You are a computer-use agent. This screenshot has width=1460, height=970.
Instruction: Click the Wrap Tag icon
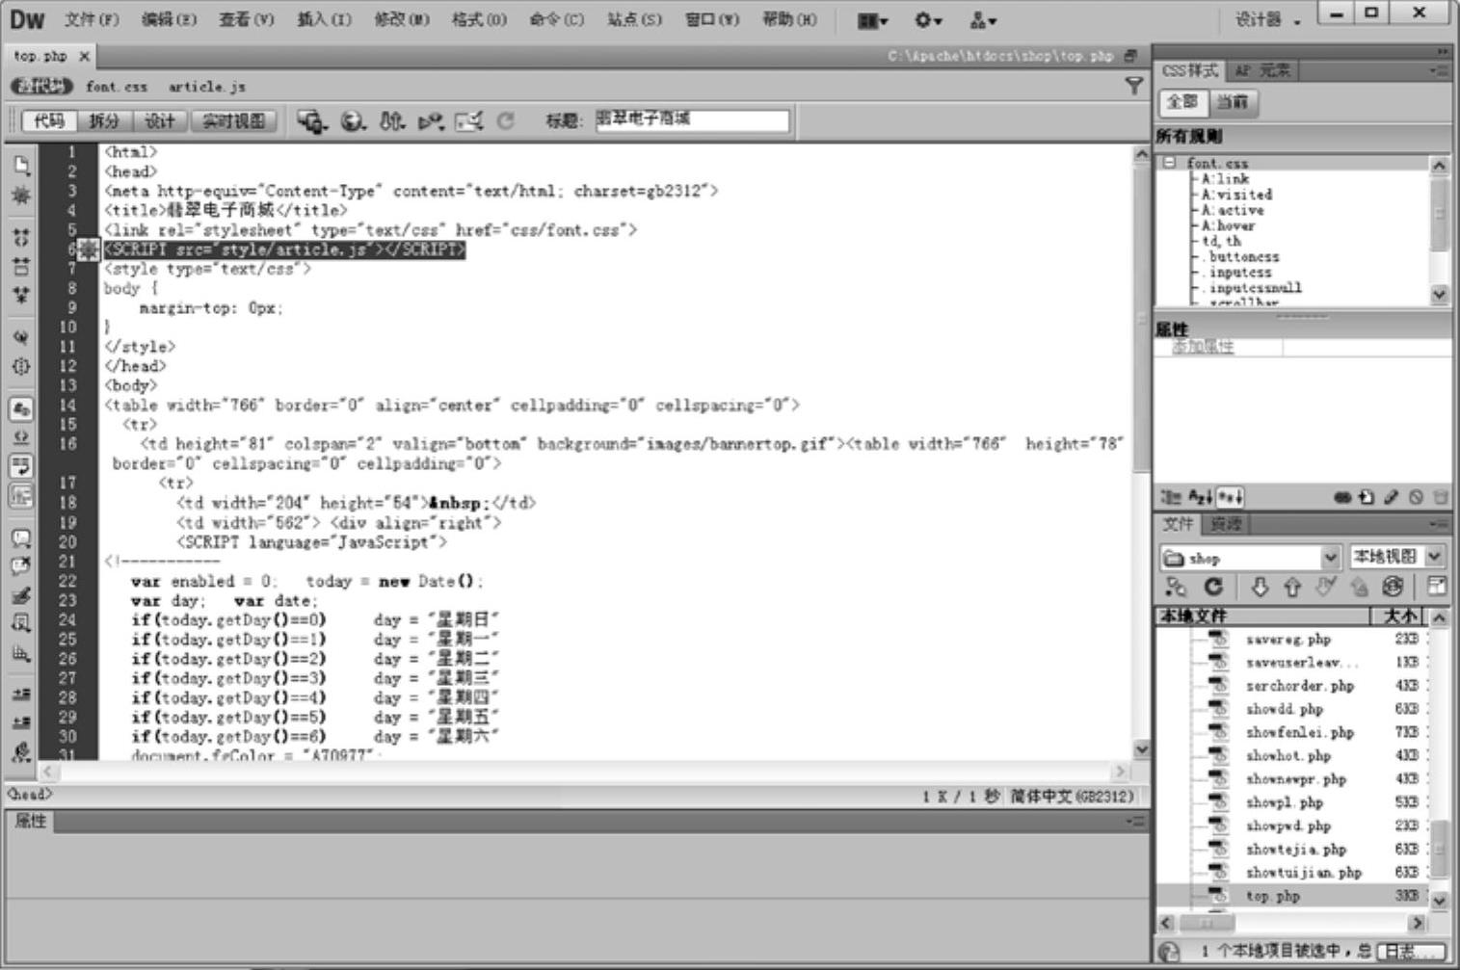(20, 595)
